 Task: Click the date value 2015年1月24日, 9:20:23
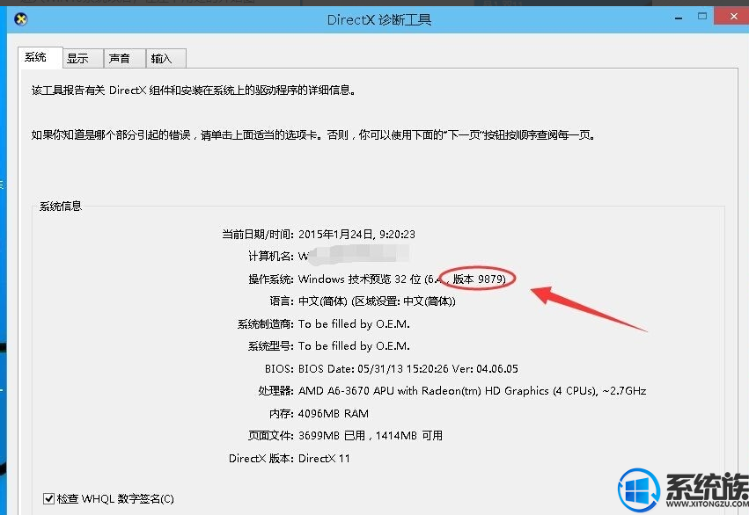[356, 234]
